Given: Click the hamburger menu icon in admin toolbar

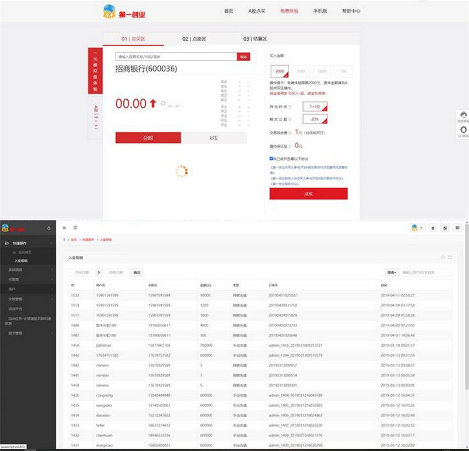Looking at the screenshot, I should (x=64, y=228).
